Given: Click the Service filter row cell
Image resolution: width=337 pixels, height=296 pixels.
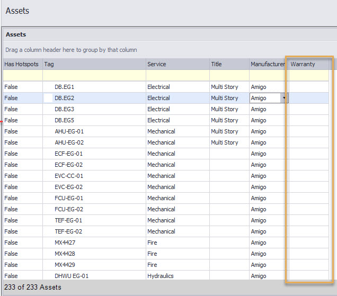Looking at the screenshot, I should pos(178,75).
